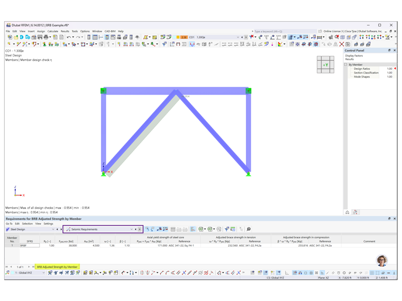The image size is (402, 301).
Task: Click the first table toolbar selection icon
Action: click(x=147, y=229)
